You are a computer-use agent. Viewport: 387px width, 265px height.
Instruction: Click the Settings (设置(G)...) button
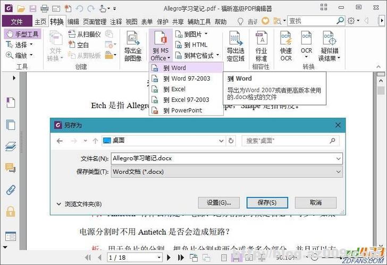[x=218, y=202]
